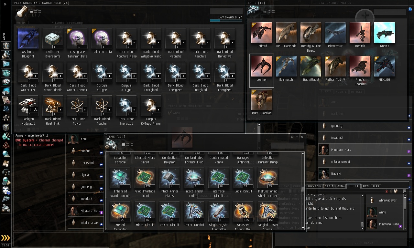Select the Dark Blood Armor Kinetic item
This screenshot has height=248, width=414.
[53, 72]
